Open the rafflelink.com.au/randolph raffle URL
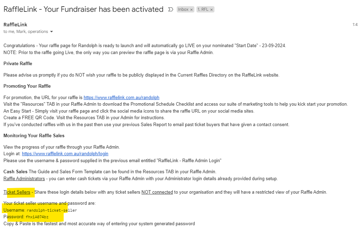 [121, 98]
